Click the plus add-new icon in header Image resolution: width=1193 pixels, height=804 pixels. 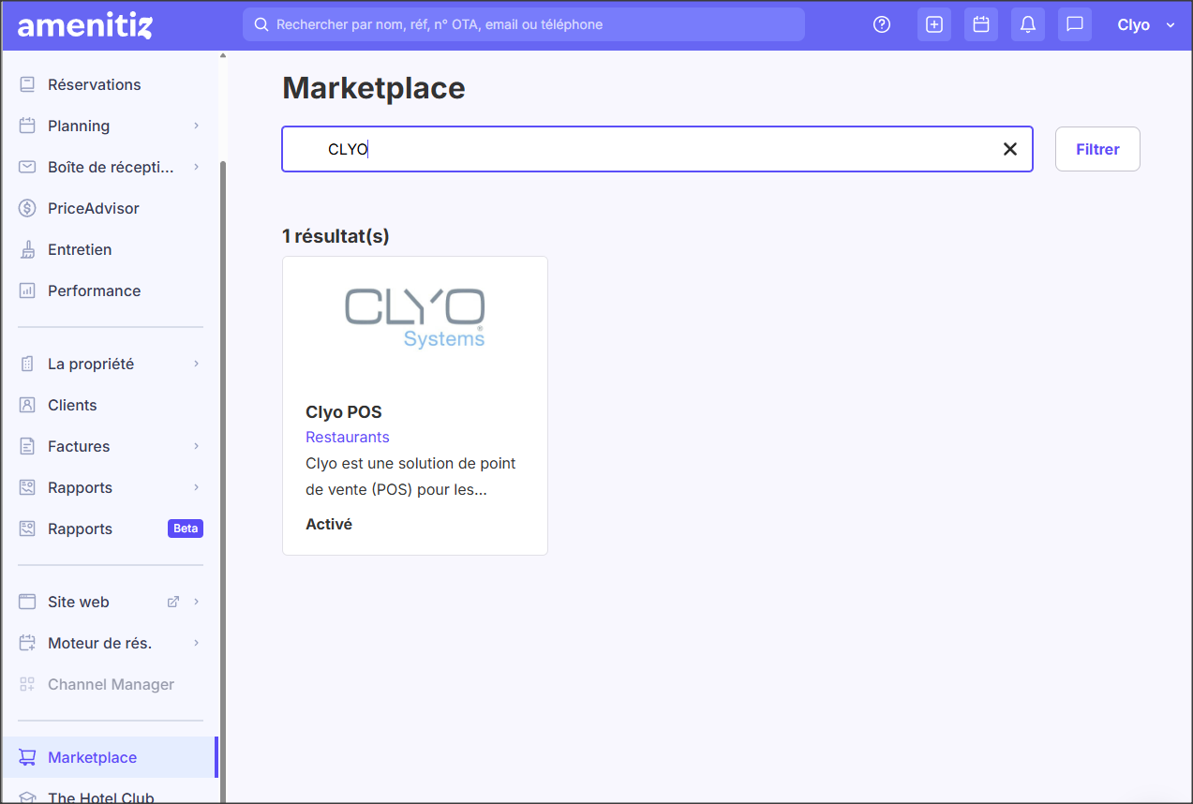pos(934,24)
